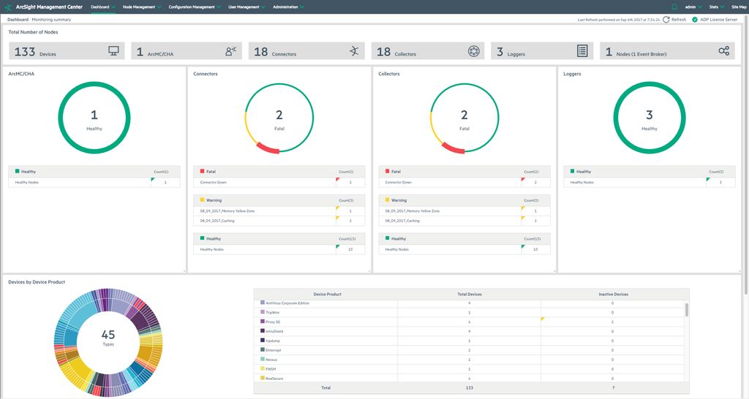Click the Dashboard breadcrumb link
749x399 pixels.
(18, 20)
